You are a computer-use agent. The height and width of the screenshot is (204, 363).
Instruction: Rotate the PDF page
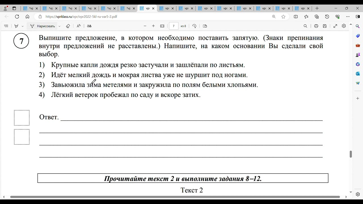tap(194, 26)
